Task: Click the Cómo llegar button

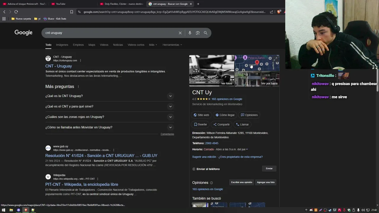Action: (x=225, y=115)
